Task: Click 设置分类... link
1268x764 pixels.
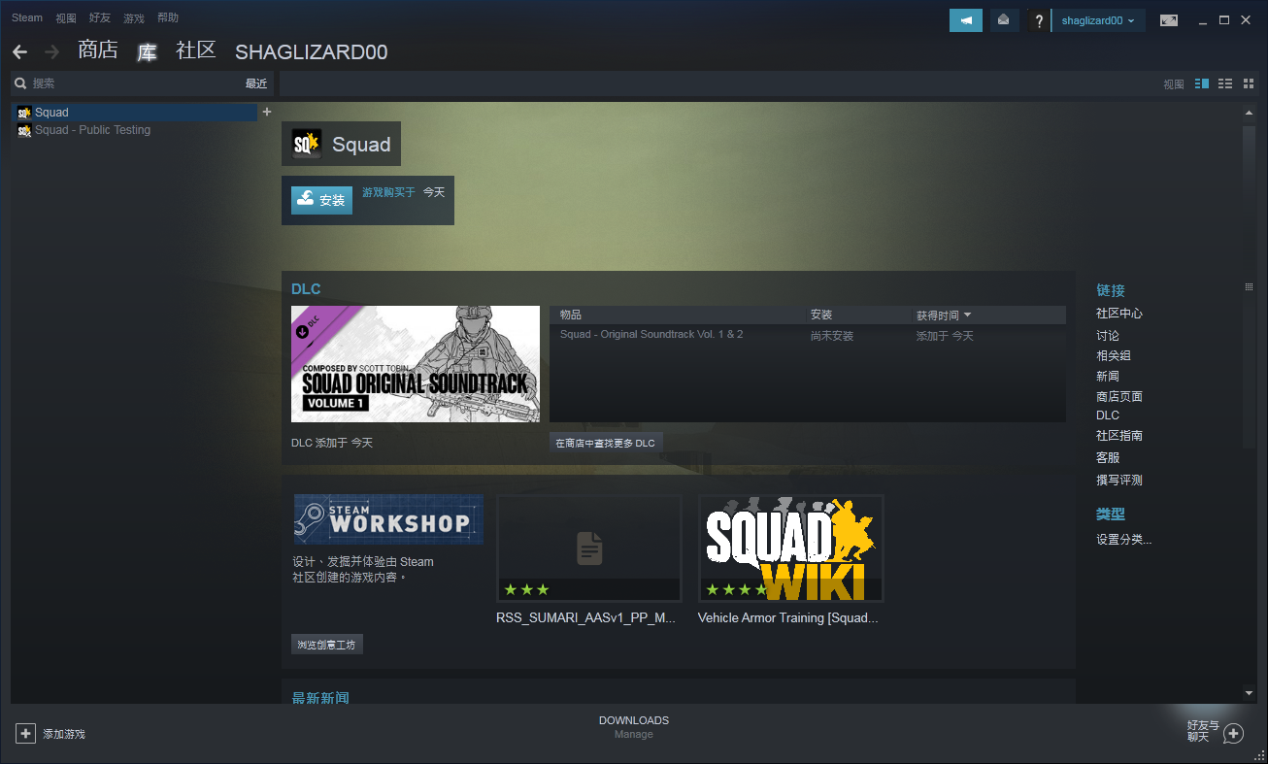Action: 1124,540
